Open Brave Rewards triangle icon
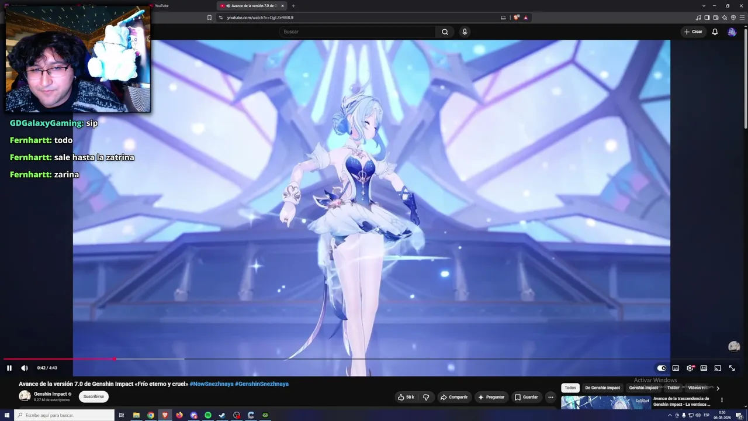The width and height of the screenshot is (748, 421). click(525, 18)
